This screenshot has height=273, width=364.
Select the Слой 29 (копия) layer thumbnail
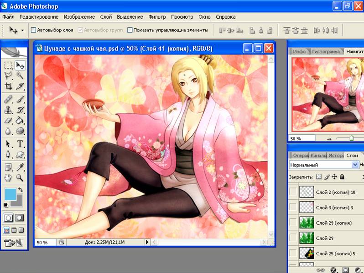pos(307,223)
